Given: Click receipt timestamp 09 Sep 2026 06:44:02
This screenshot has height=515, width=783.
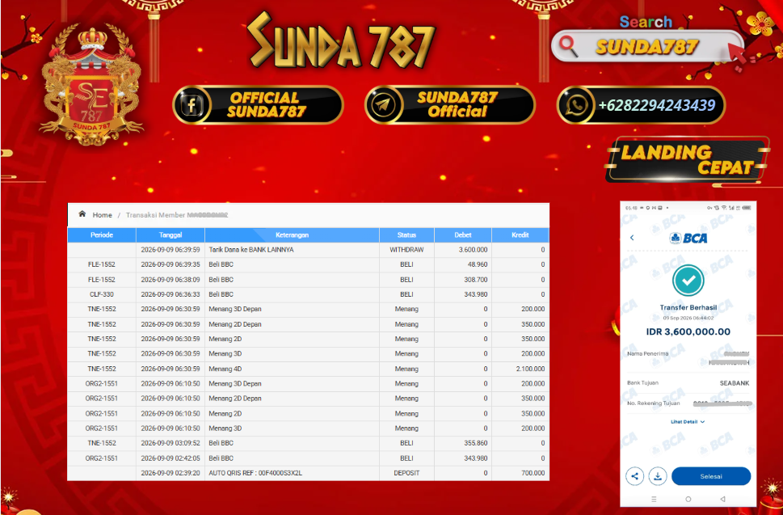Looking at the screenshot, I should [x=688, y=318].
